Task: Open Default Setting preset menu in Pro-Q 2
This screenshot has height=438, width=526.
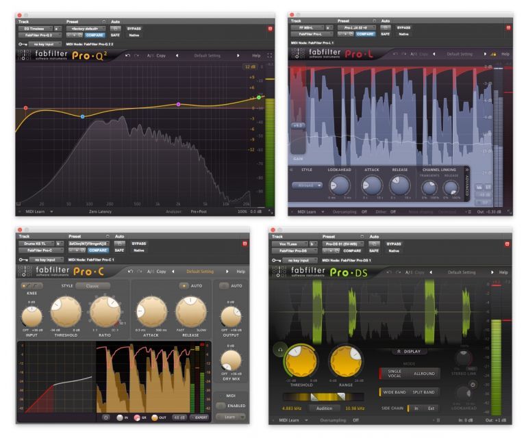Action: click(208, 55)
